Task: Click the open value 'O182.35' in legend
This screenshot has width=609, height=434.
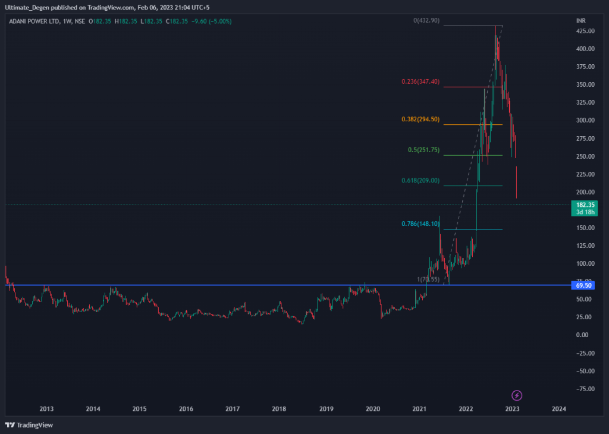Action: point(100,21)
